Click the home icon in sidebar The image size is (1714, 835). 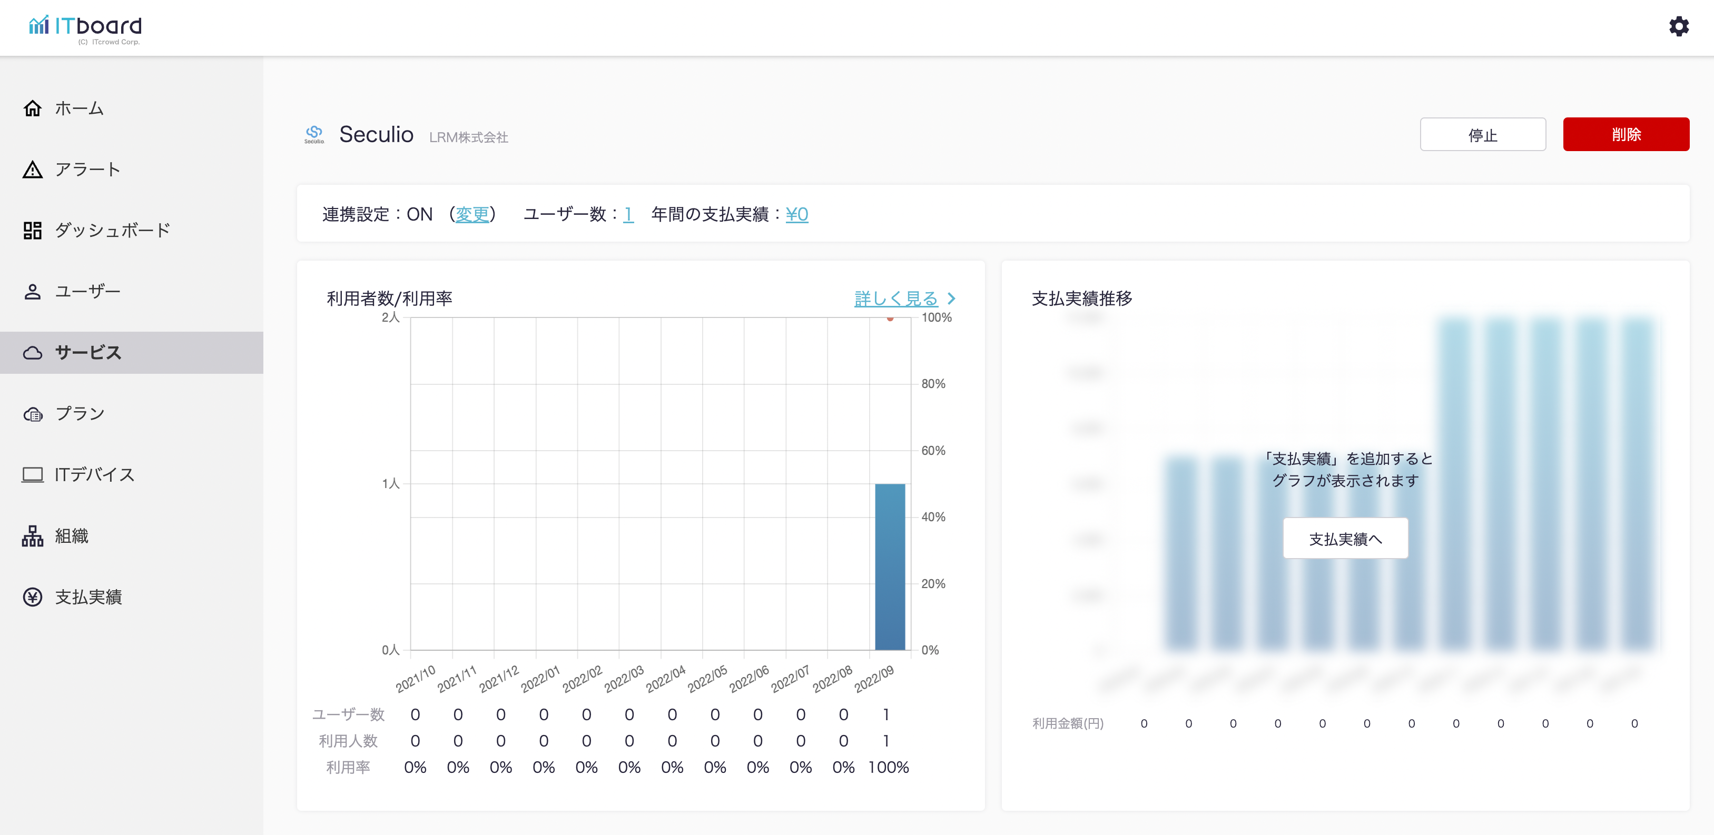(32, 108)
